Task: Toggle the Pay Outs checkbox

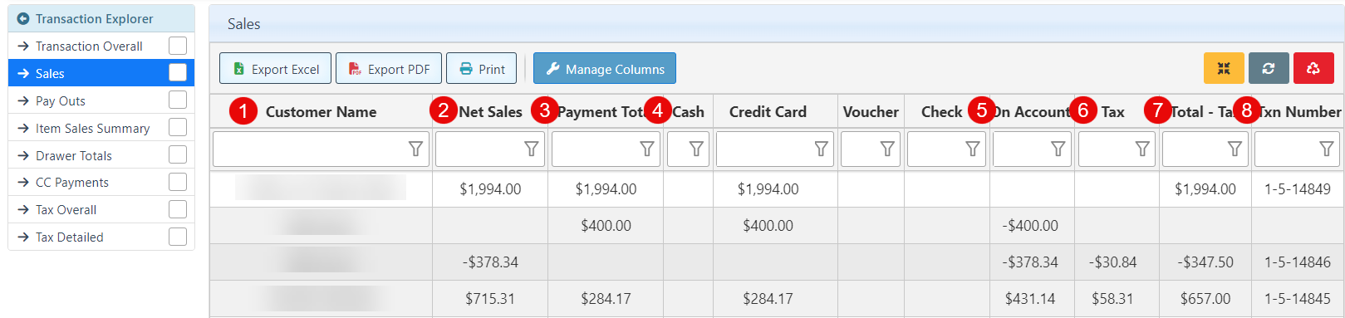Action: point(178,100)
